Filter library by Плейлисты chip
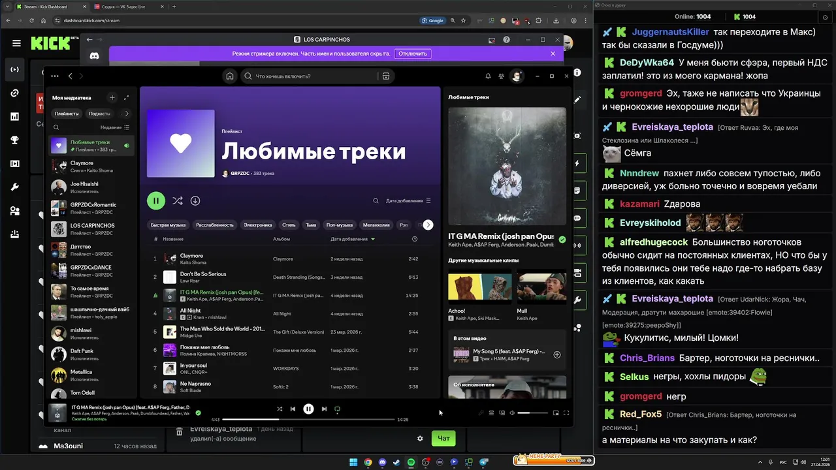This screenshot has height=470, width=836. click(x=67, y=114)
